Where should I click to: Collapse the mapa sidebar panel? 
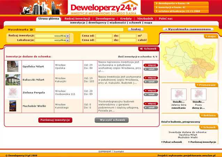click(211, 36)
